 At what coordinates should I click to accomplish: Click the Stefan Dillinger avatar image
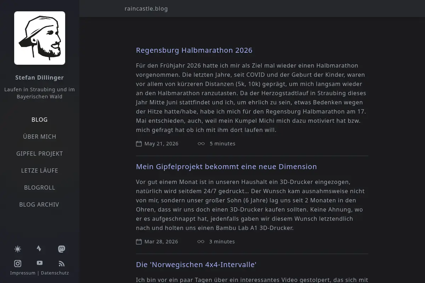[40, 38]
